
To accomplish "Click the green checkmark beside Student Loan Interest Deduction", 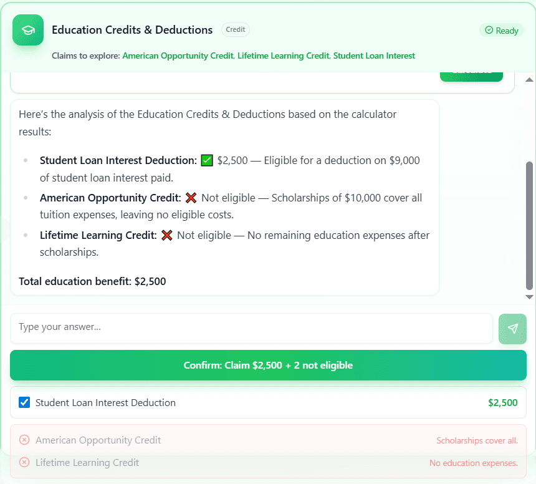I will coord(206,160).
